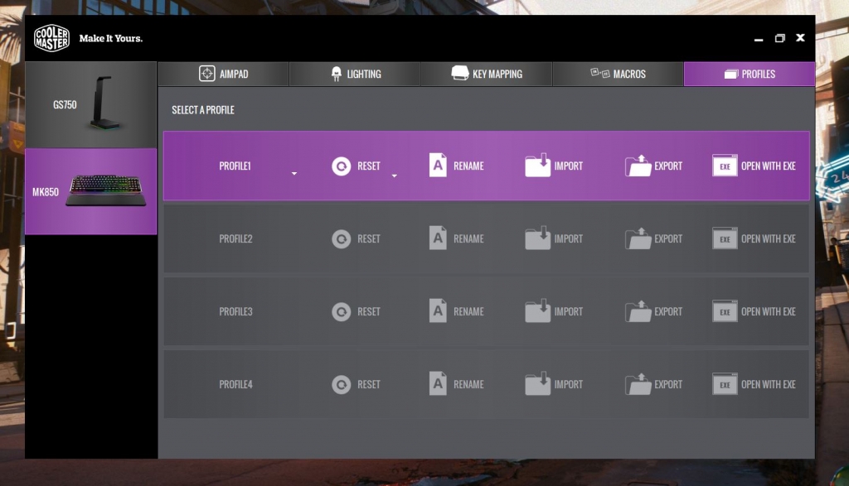Open the Macros tab
Screen dimensions: 849x486
[x=618, y=74]
